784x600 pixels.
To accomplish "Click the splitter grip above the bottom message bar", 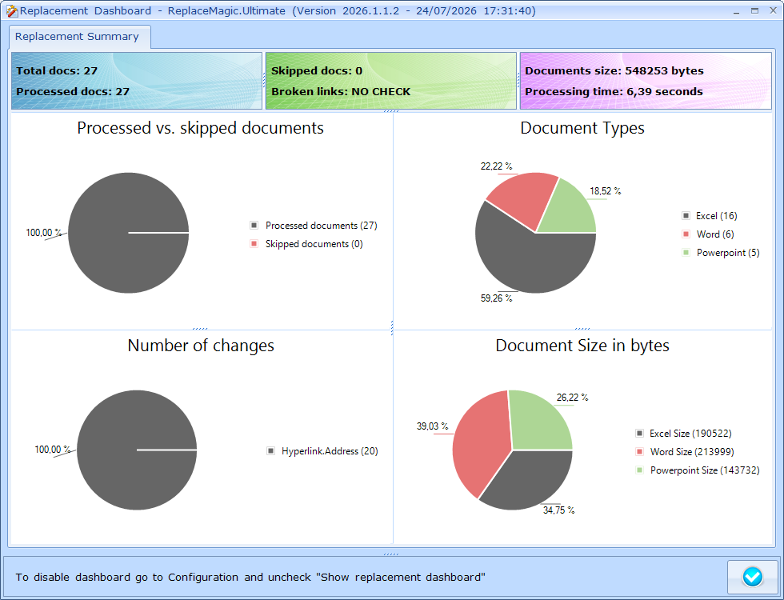I will (x=391, y=554).
